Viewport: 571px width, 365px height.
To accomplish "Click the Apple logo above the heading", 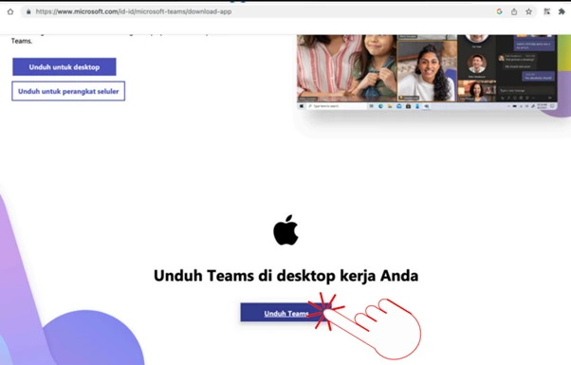I will pos(285,229).
